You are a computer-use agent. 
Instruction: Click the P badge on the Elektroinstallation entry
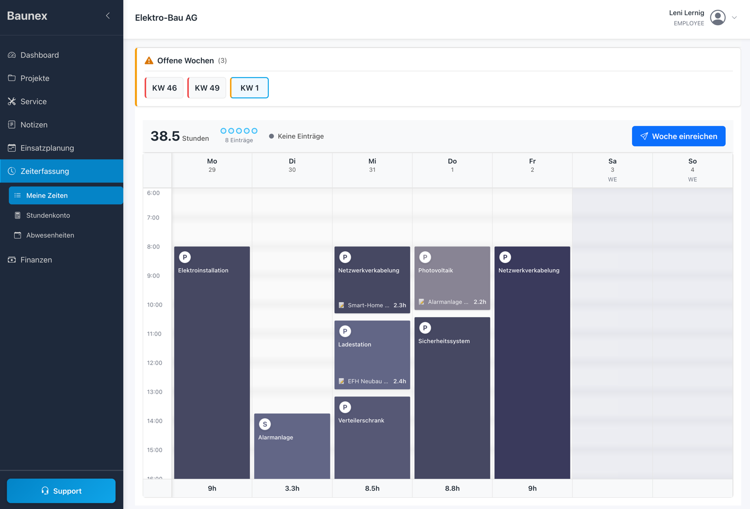(184, 257)
